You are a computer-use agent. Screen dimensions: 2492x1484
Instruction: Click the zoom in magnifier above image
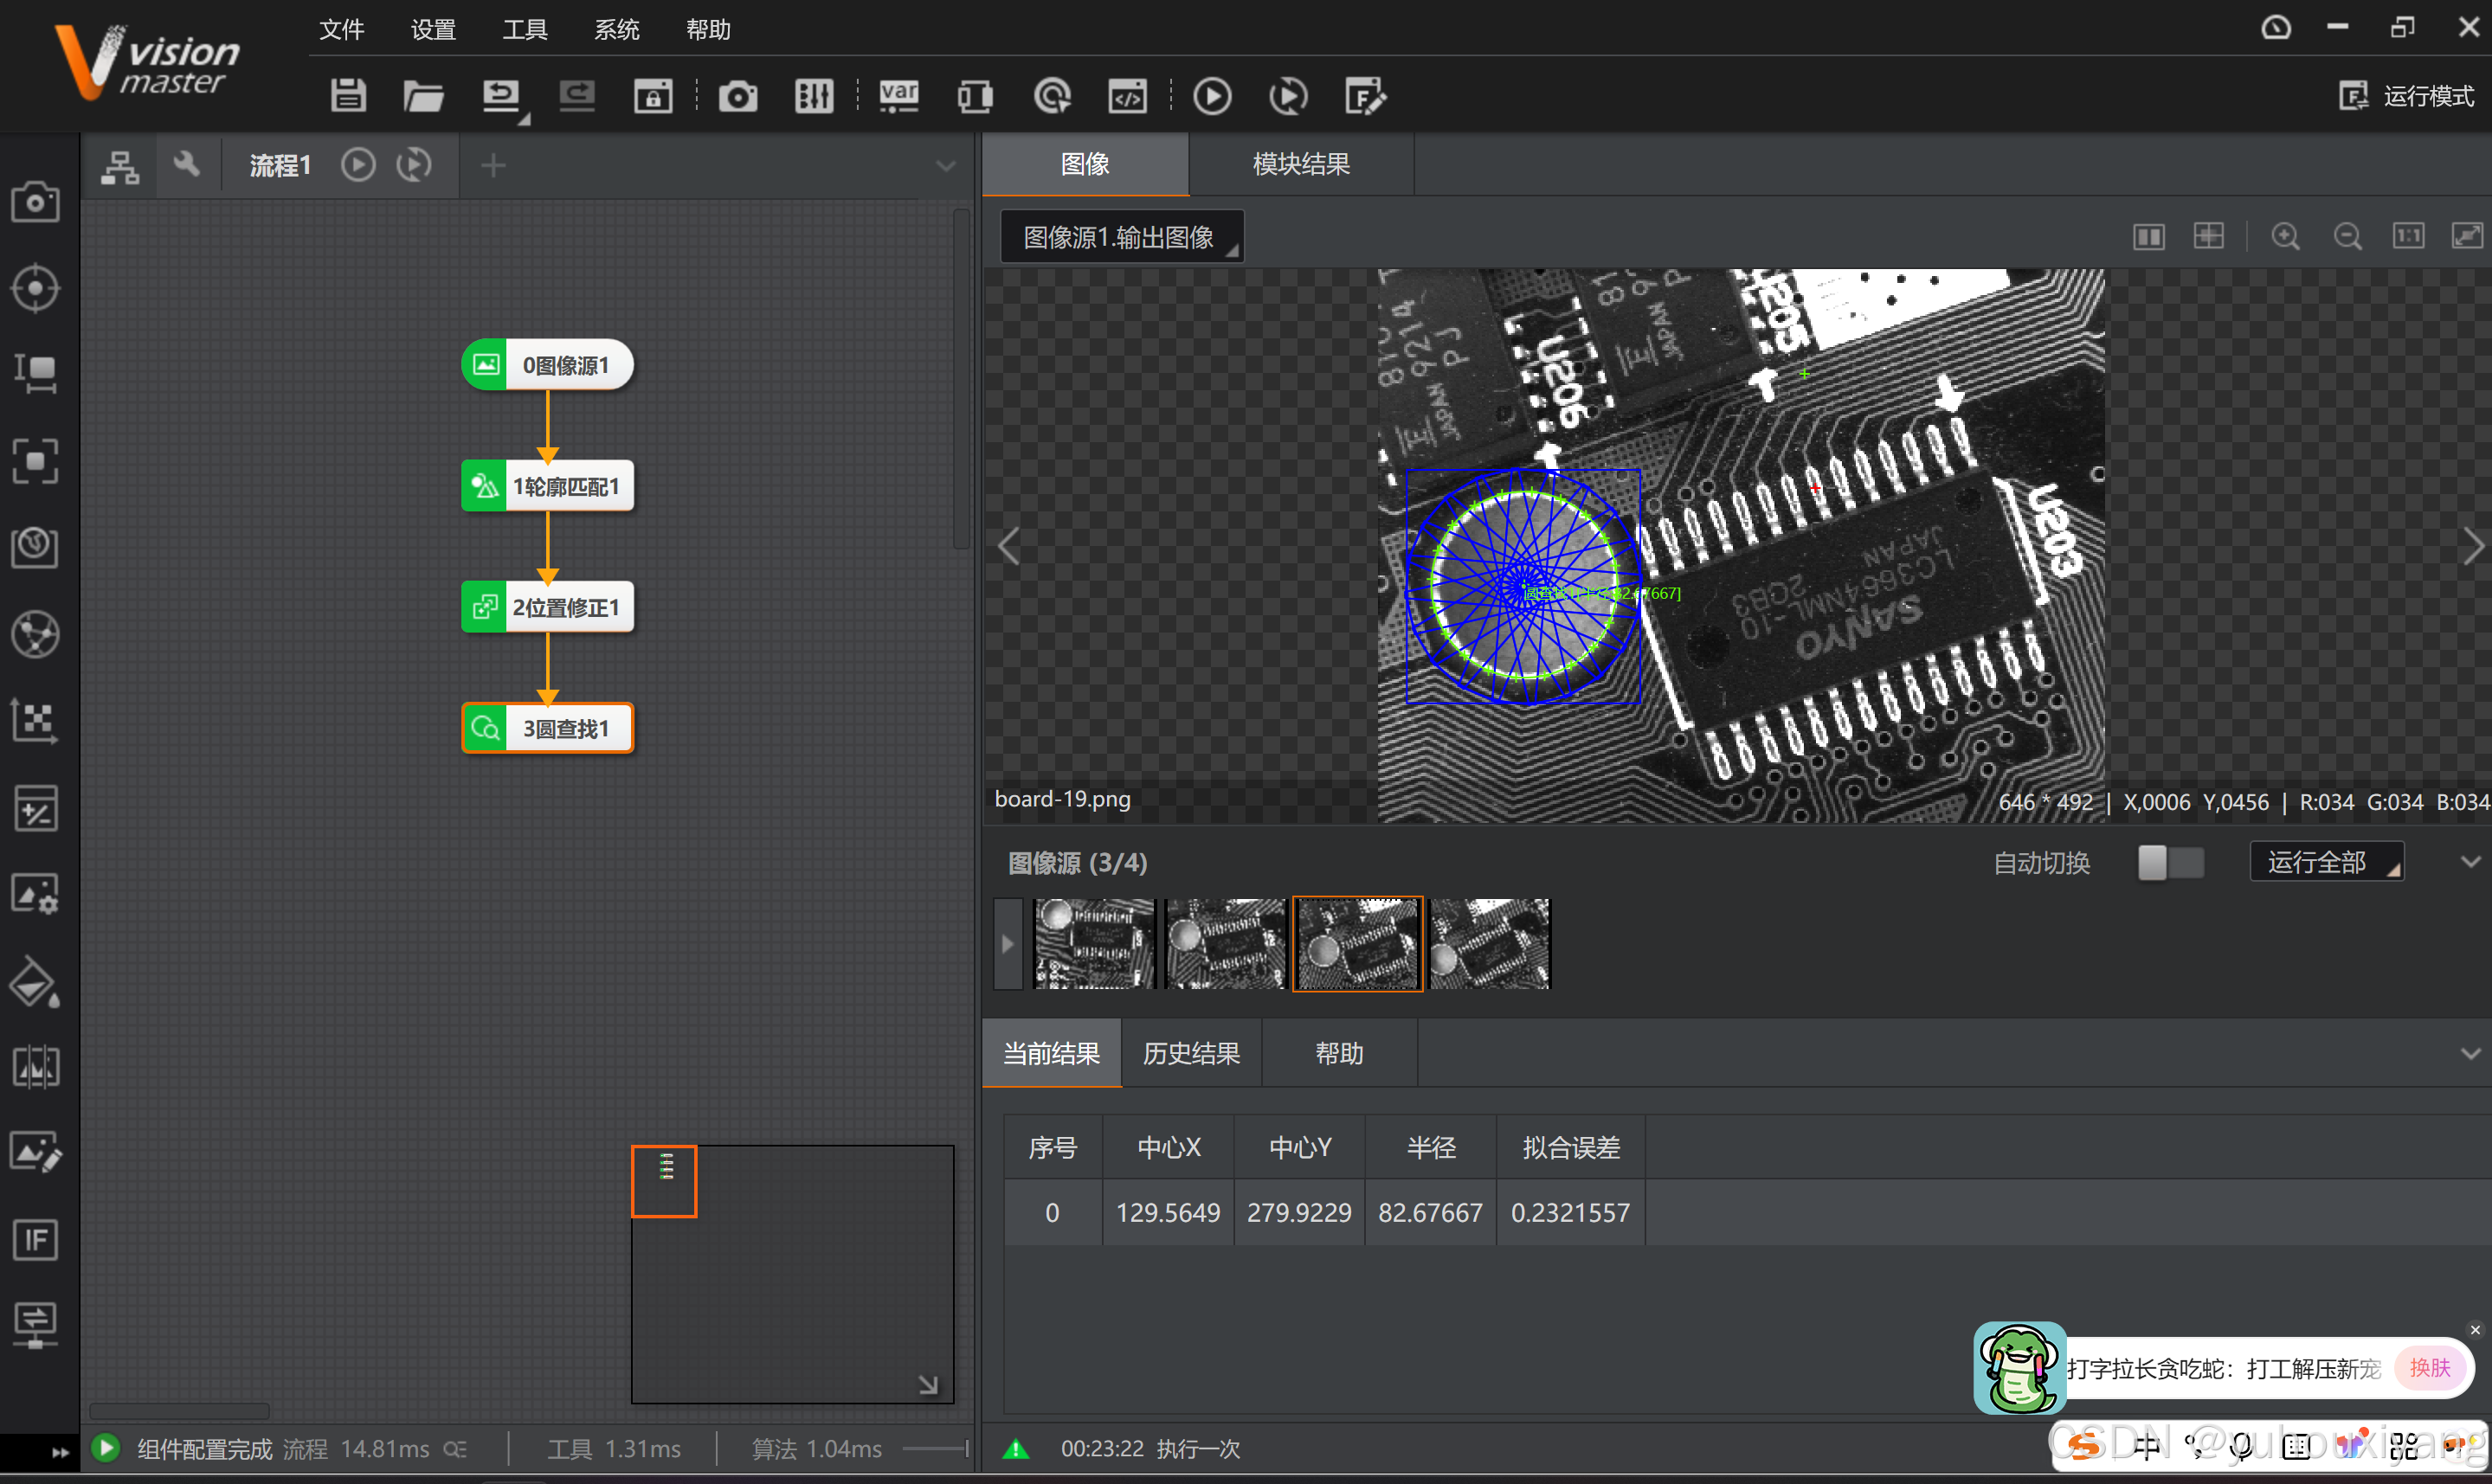click(x=2285, y=237)
